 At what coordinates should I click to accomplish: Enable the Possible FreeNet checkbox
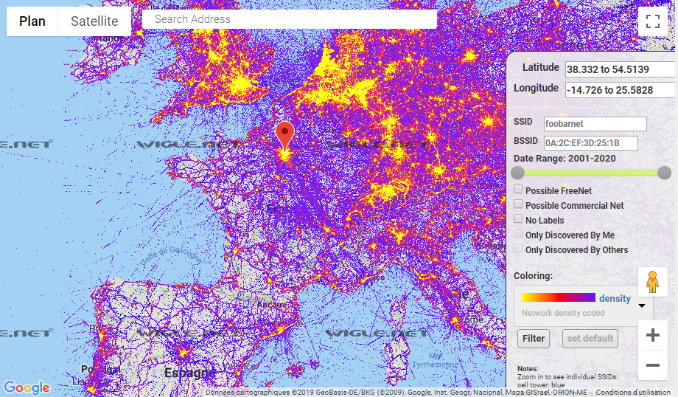(x=519, y=190)
